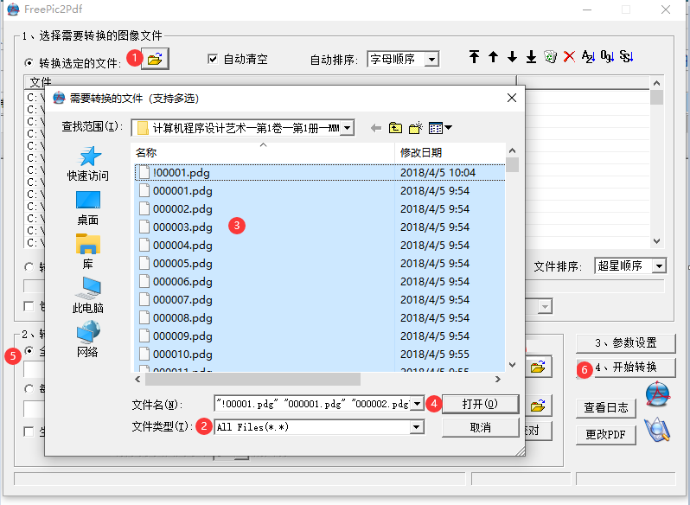Open 网络 in dialog sidebar
This screenshot has width=690, height=505.
88,339
